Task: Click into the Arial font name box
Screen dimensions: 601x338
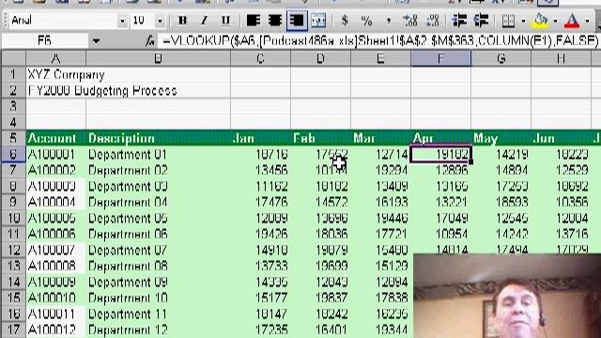Action: 63,21
